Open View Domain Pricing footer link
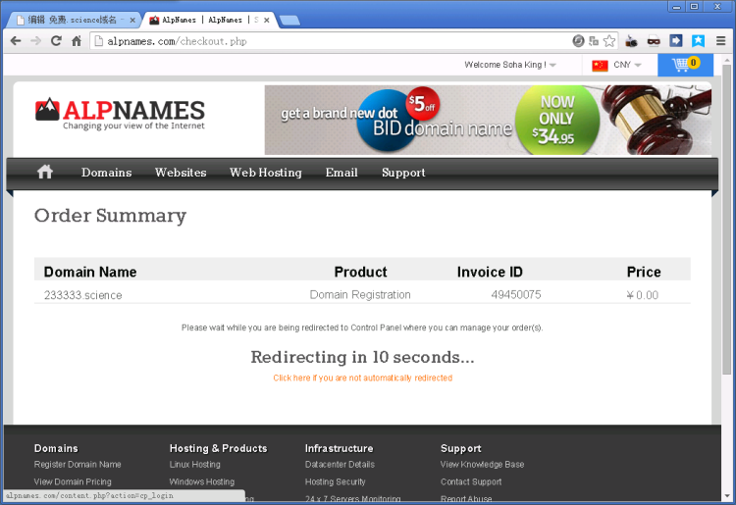The width and height of the screenshot is (736, 505). point(73,481)
